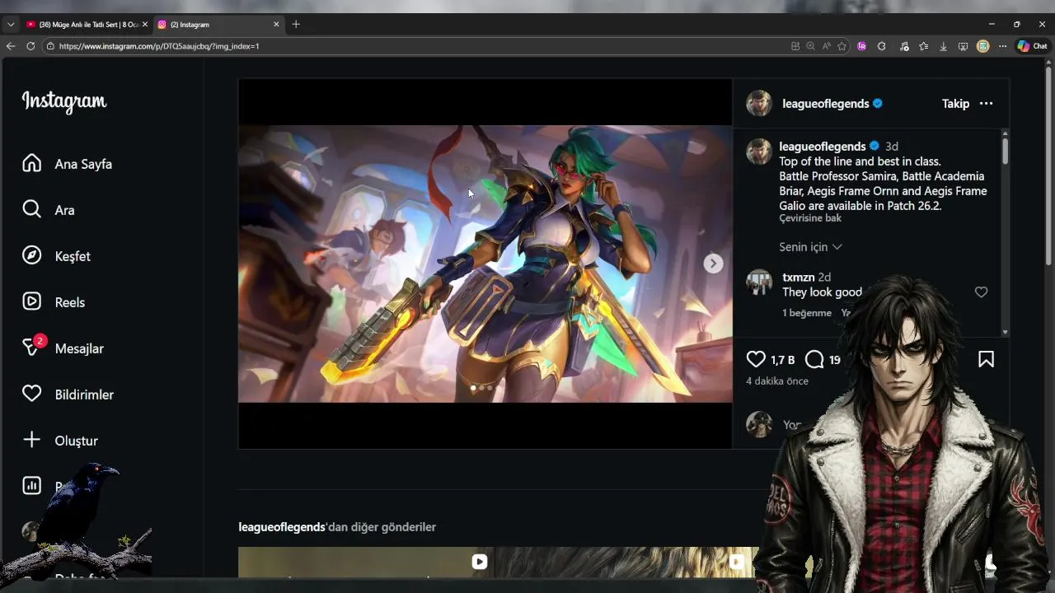
Task: Click the txmzn commenter avatar
Action: (759, 282)
